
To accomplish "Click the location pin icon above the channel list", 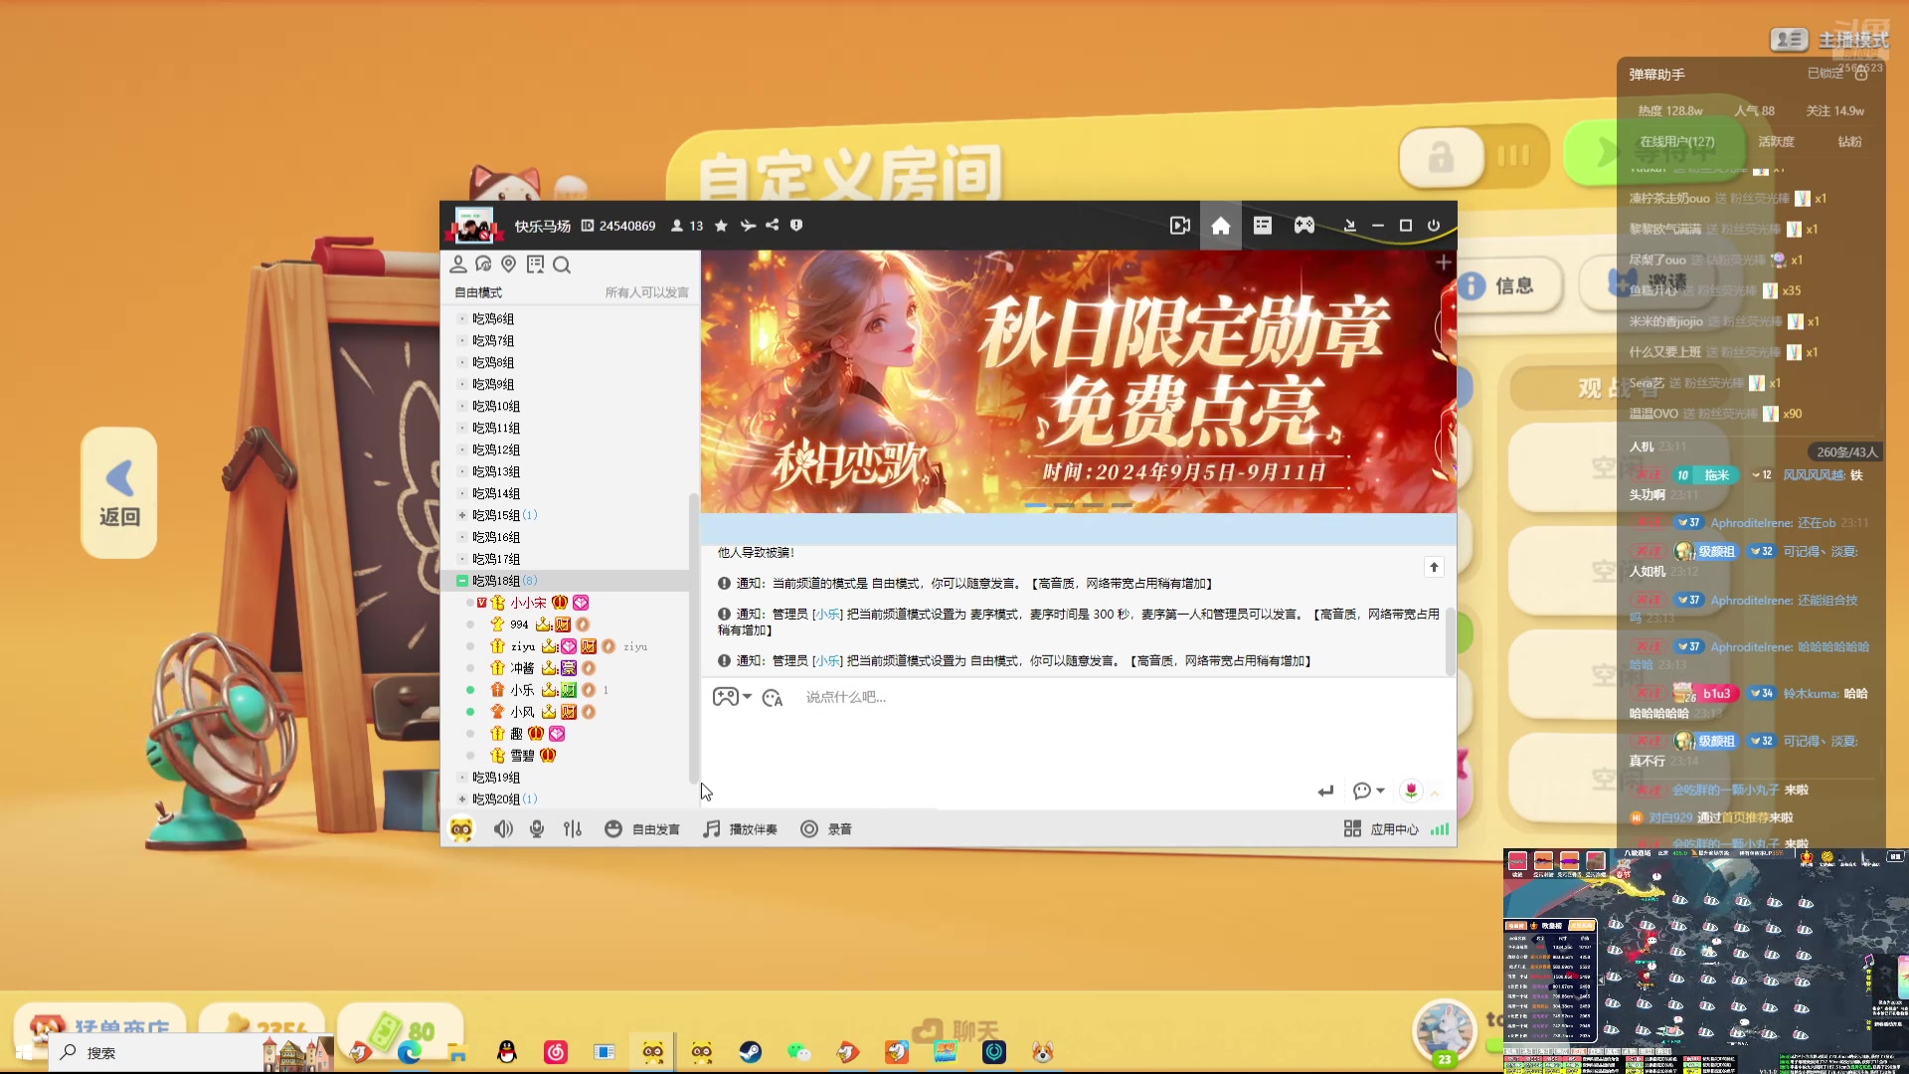I will (508, 265).
